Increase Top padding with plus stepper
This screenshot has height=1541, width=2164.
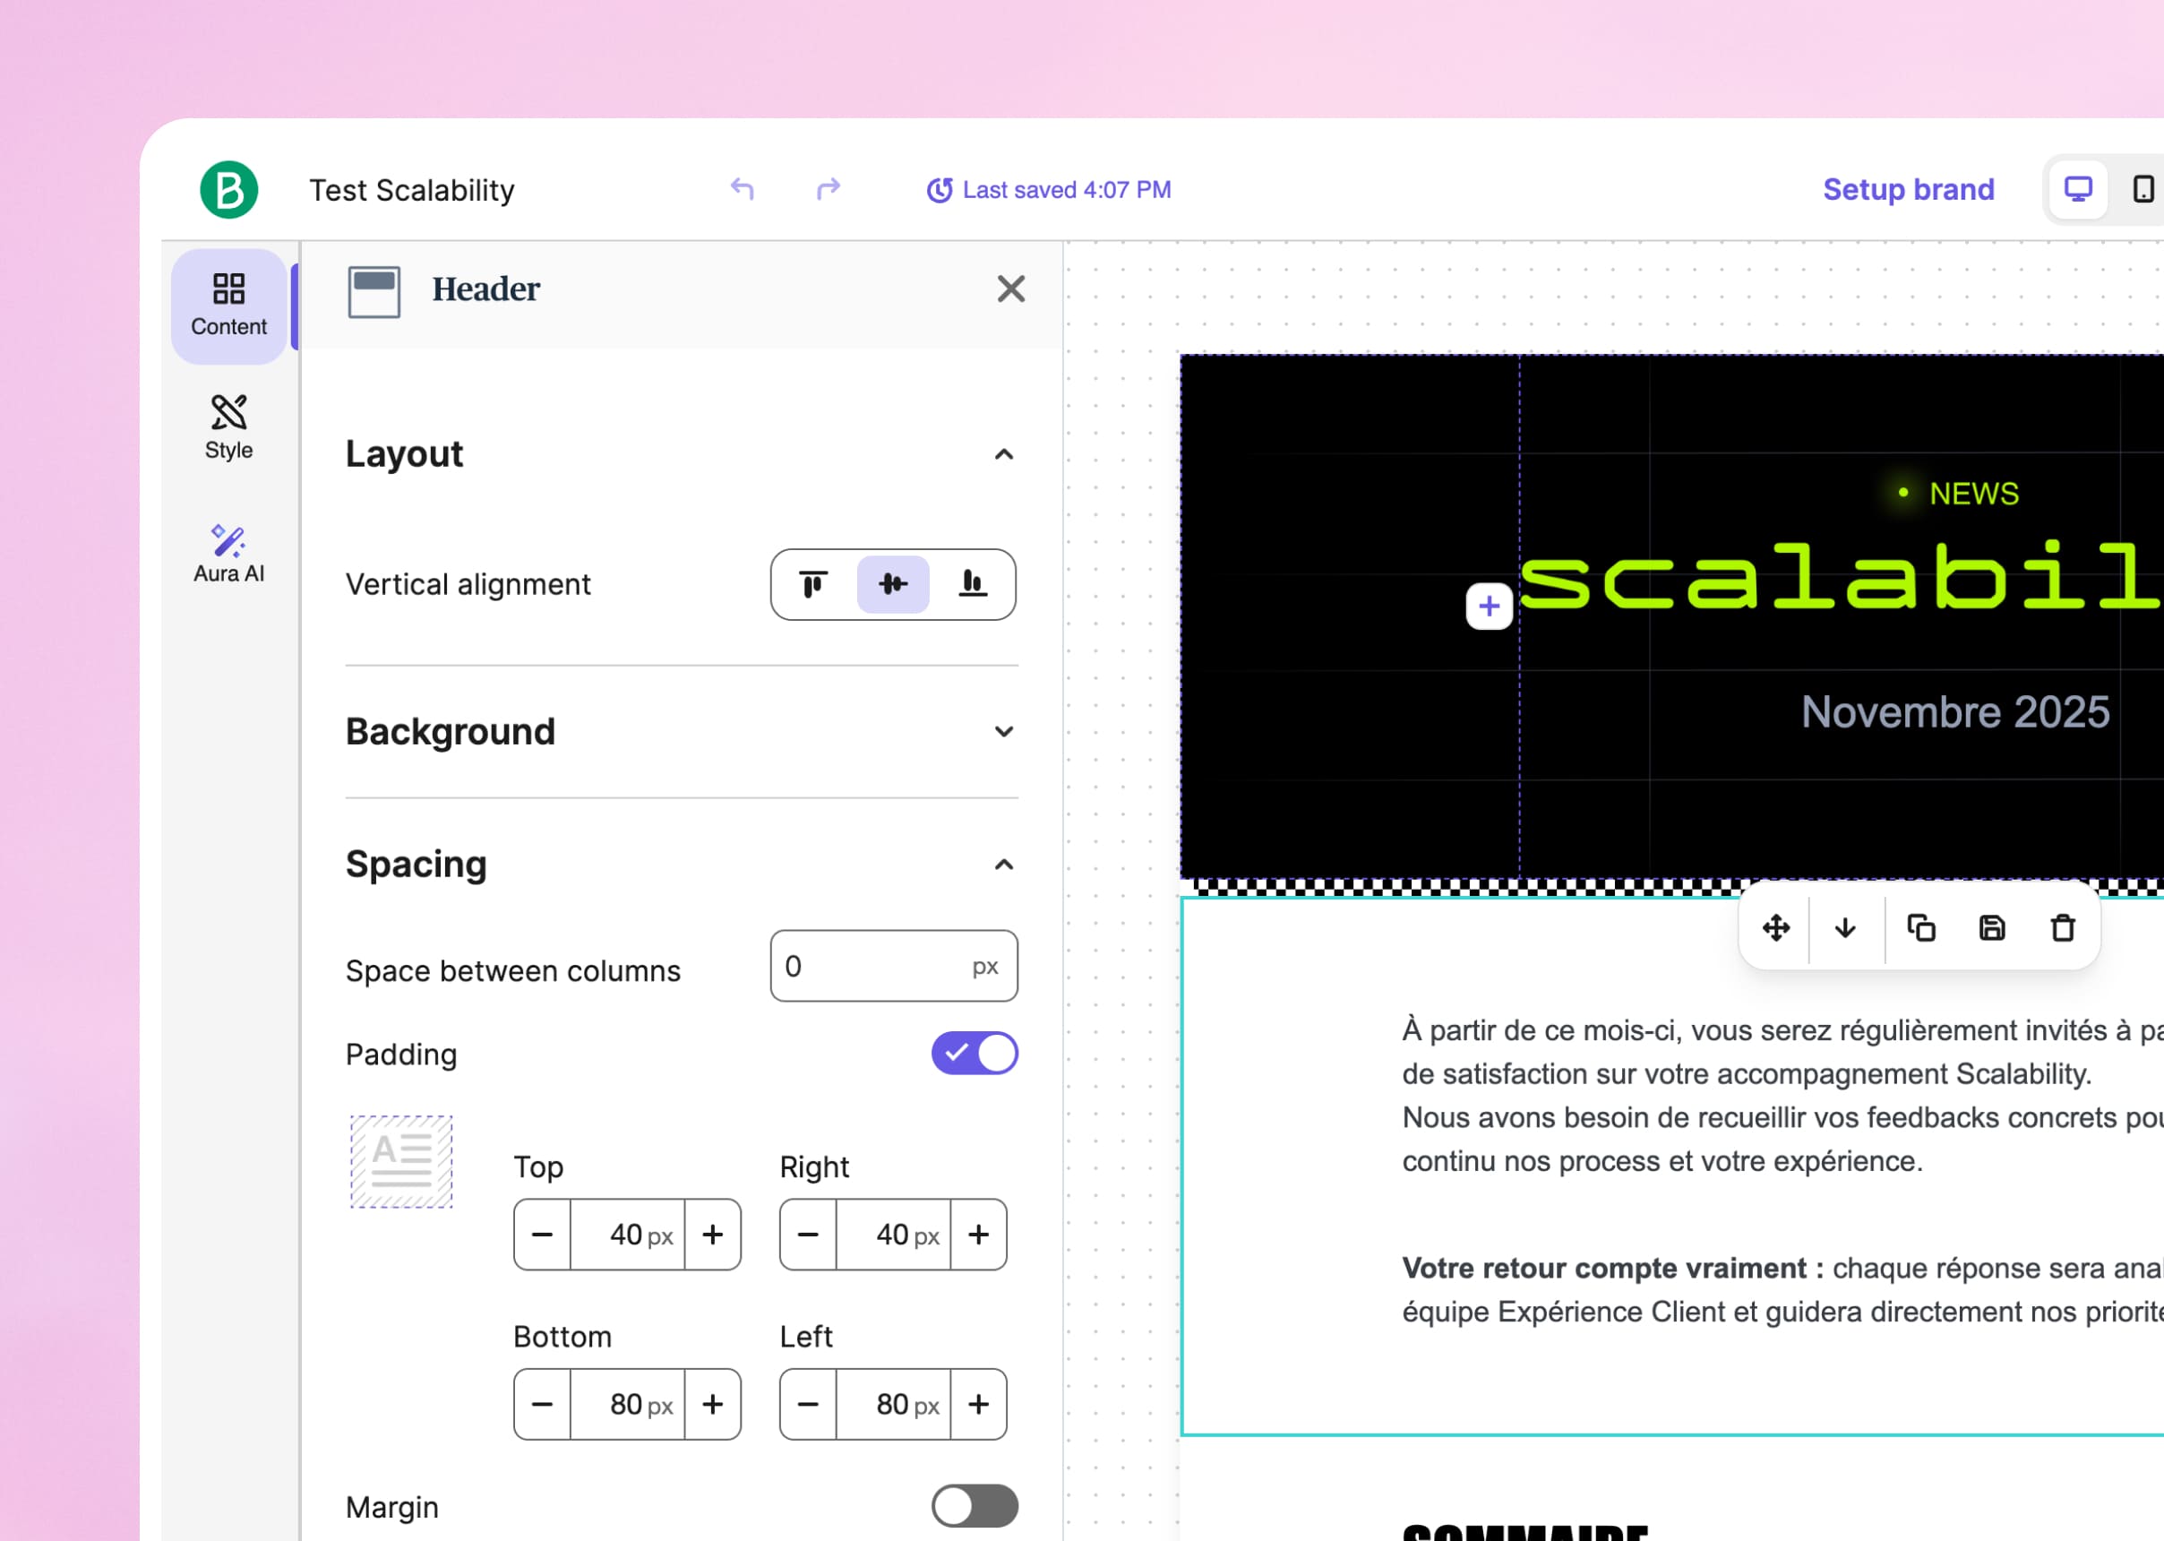[712, 1235]
